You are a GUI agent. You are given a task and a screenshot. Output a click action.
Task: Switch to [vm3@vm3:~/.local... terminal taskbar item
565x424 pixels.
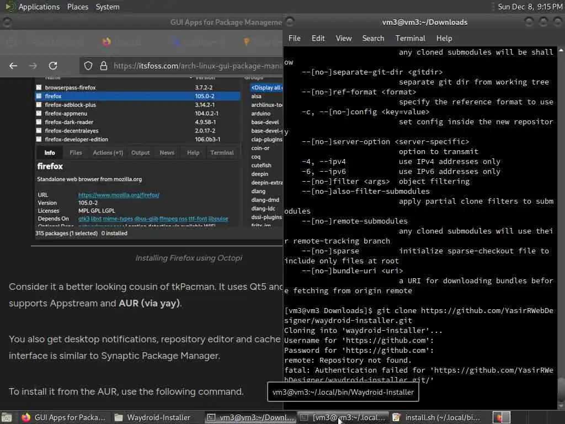tap(343, 417)
